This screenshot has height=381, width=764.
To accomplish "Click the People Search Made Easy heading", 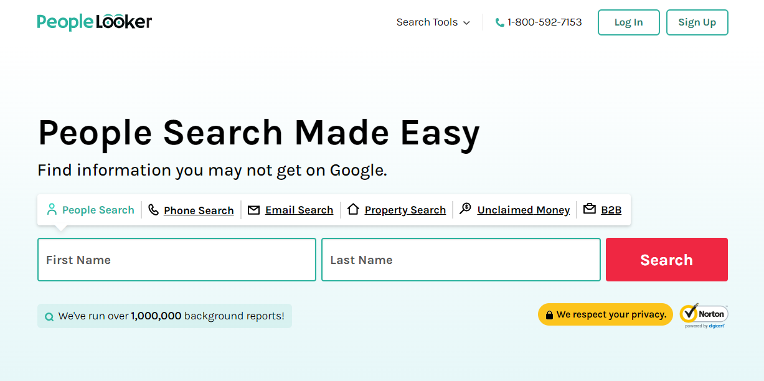I will [x=259, y=133].
